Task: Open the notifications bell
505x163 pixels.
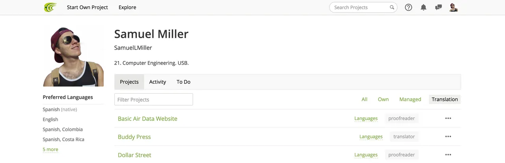Action: [x=423, y=7]
